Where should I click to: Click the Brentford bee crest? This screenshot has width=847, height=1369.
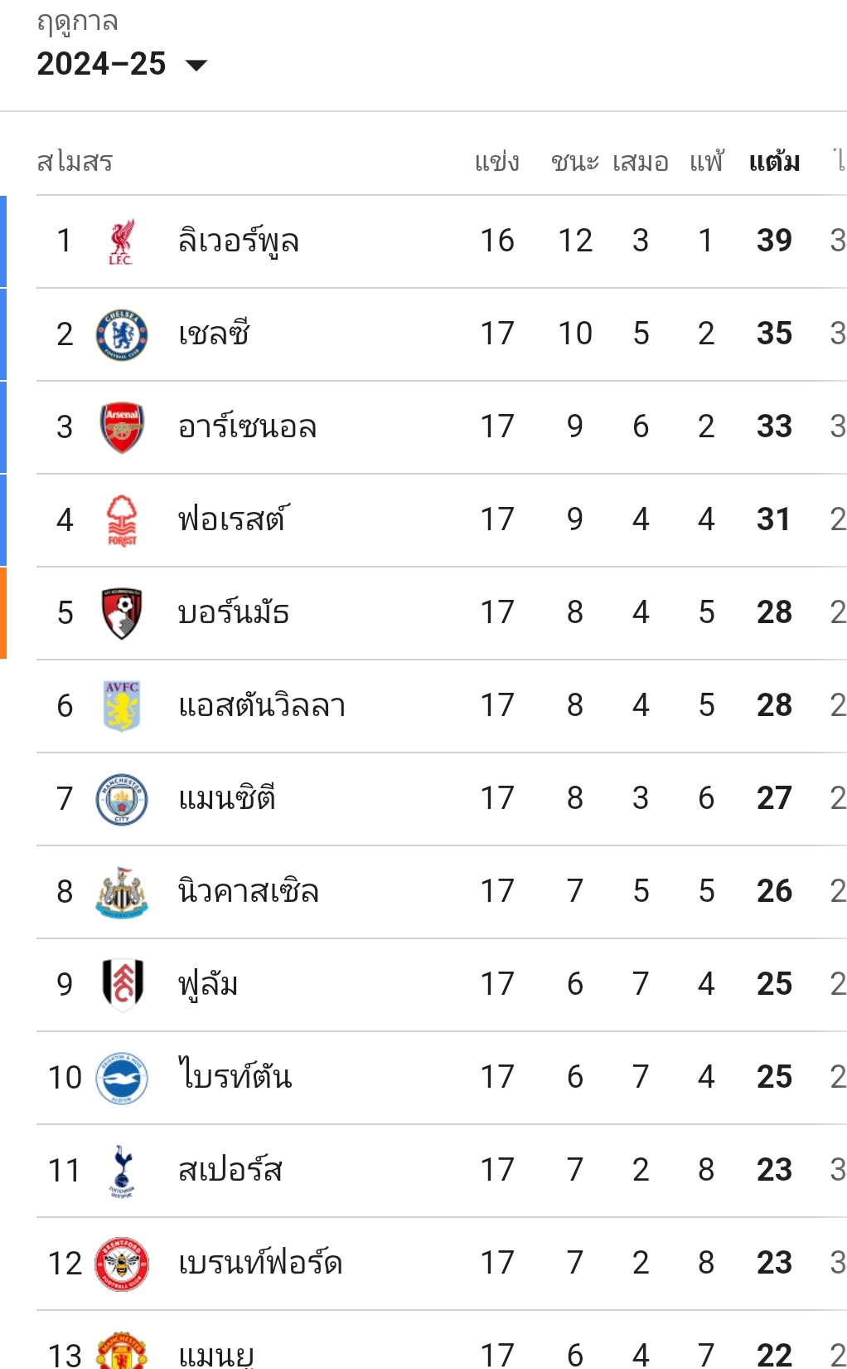click(x=122, y=1264)
